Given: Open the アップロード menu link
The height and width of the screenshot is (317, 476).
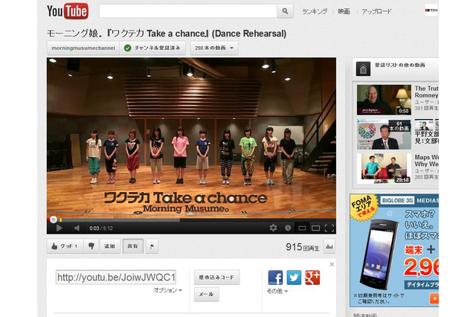Looking at the screenshot, I should tap(376, 12).
